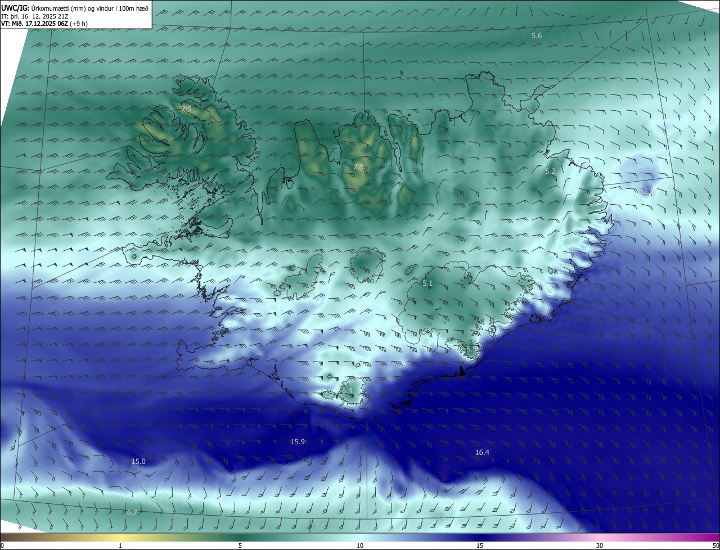
Task: Click the 0 tick on the color scale
Action: (x=2, y=546)
